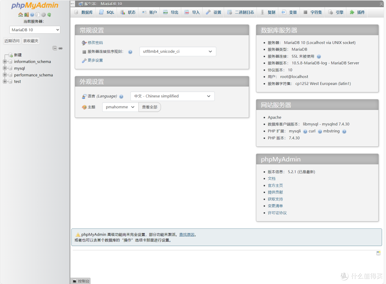This screenshot has width=386, height=284.
Task: Reload navigation panel with green refresh icon
Action: click(x=49, y=15)
